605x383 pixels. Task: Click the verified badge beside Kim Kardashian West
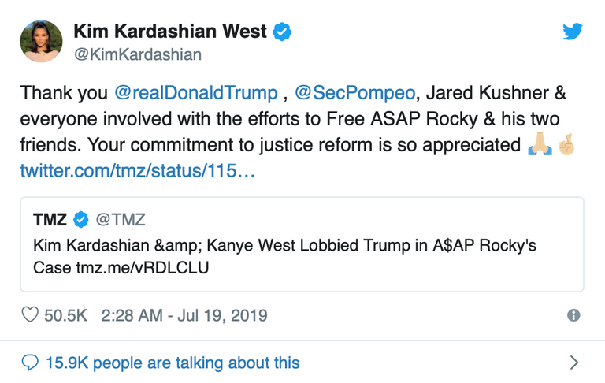click(283, 32)
